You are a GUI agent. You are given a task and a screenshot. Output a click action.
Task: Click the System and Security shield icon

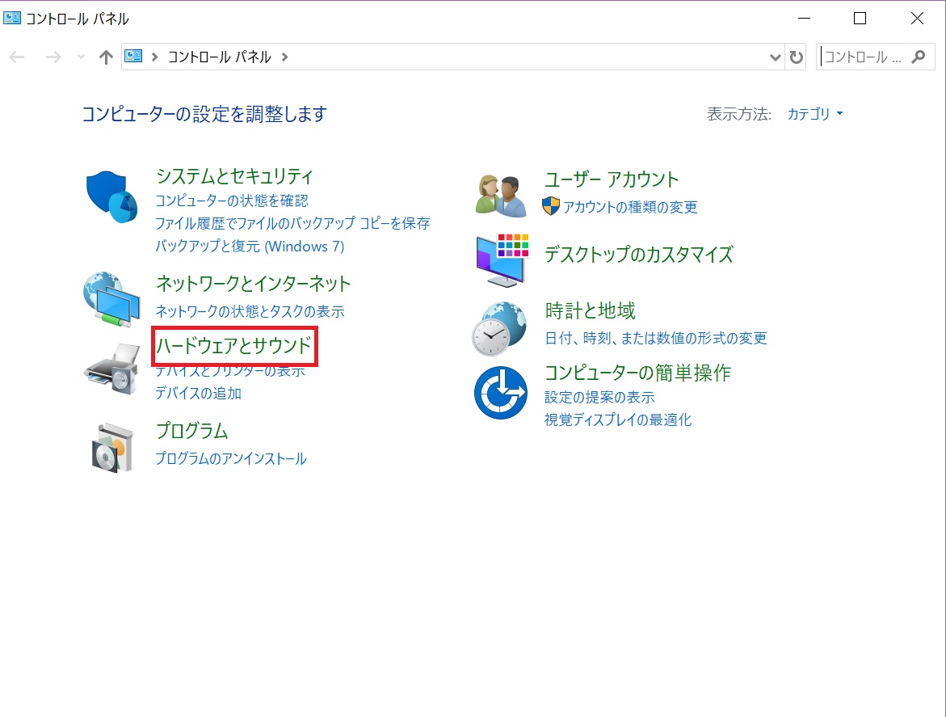coord(111,197)
